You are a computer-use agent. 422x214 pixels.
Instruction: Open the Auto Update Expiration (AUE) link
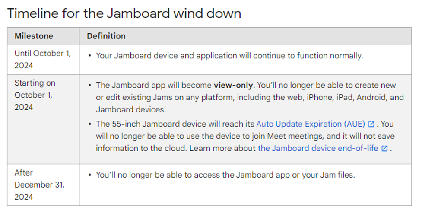pyautogui.click(x=311, y=124)
